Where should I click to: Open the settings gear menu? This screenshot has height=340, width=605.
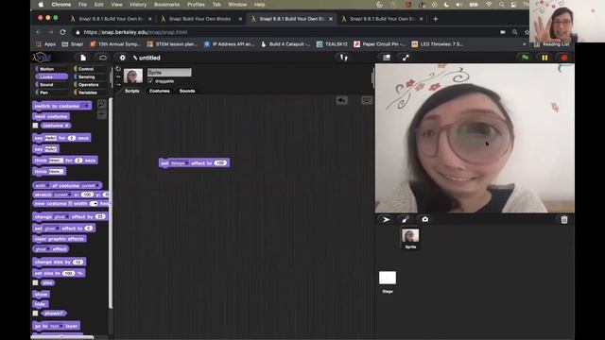pyautogui.click(x=122, y=58)
